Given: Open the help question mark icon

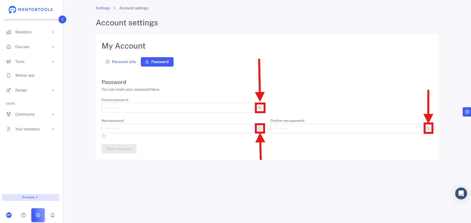Looking at the screenshot, I should coord(24,215).
